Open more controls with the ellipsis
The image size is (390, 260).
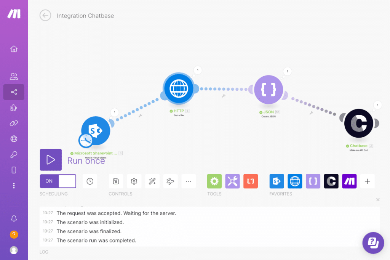tap(188, 181)
